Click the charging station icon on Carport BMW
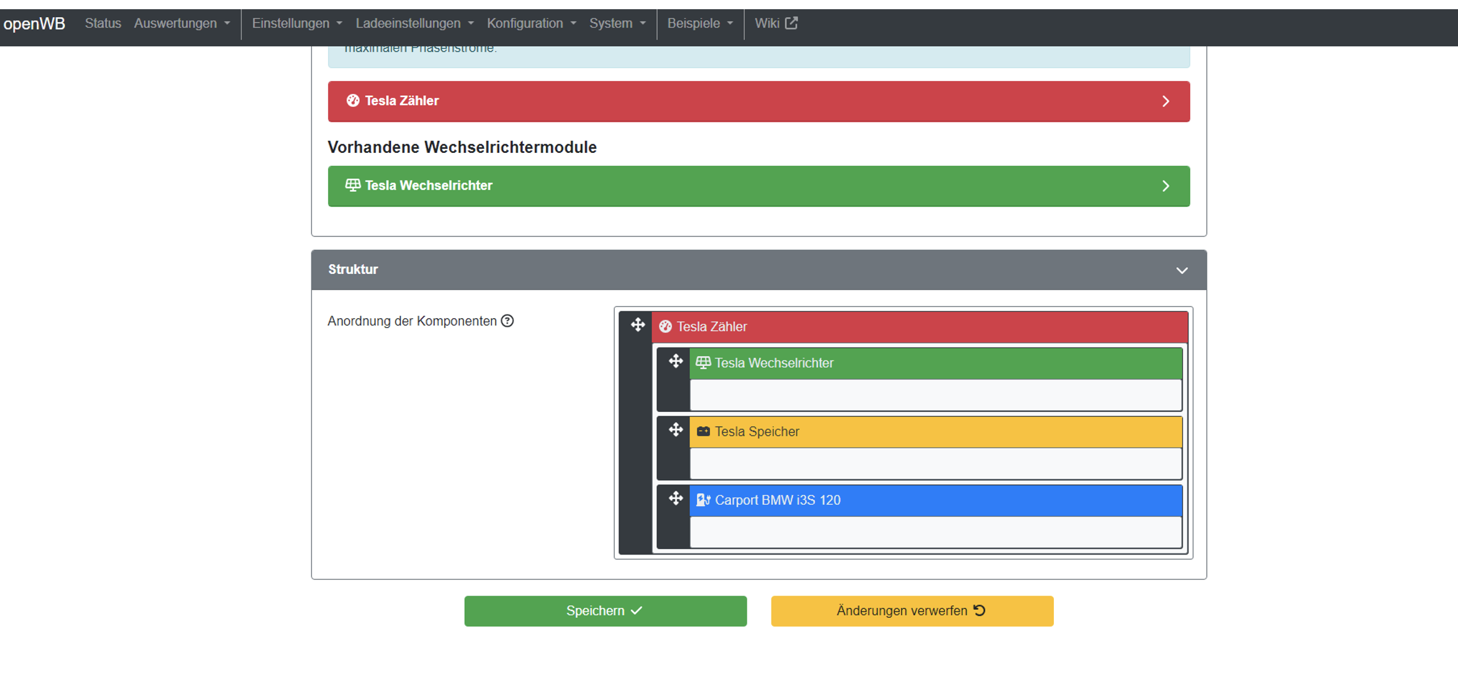The width and height of the screenshot is (1458, 673). [x=703, y=500]
